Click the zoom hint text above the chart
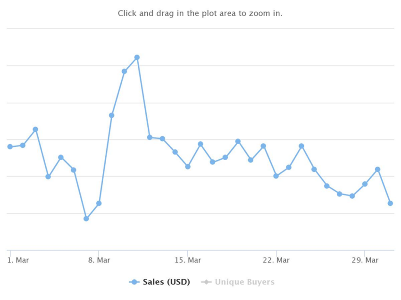Viewport: 401px width, 300px height. point(200,13)
